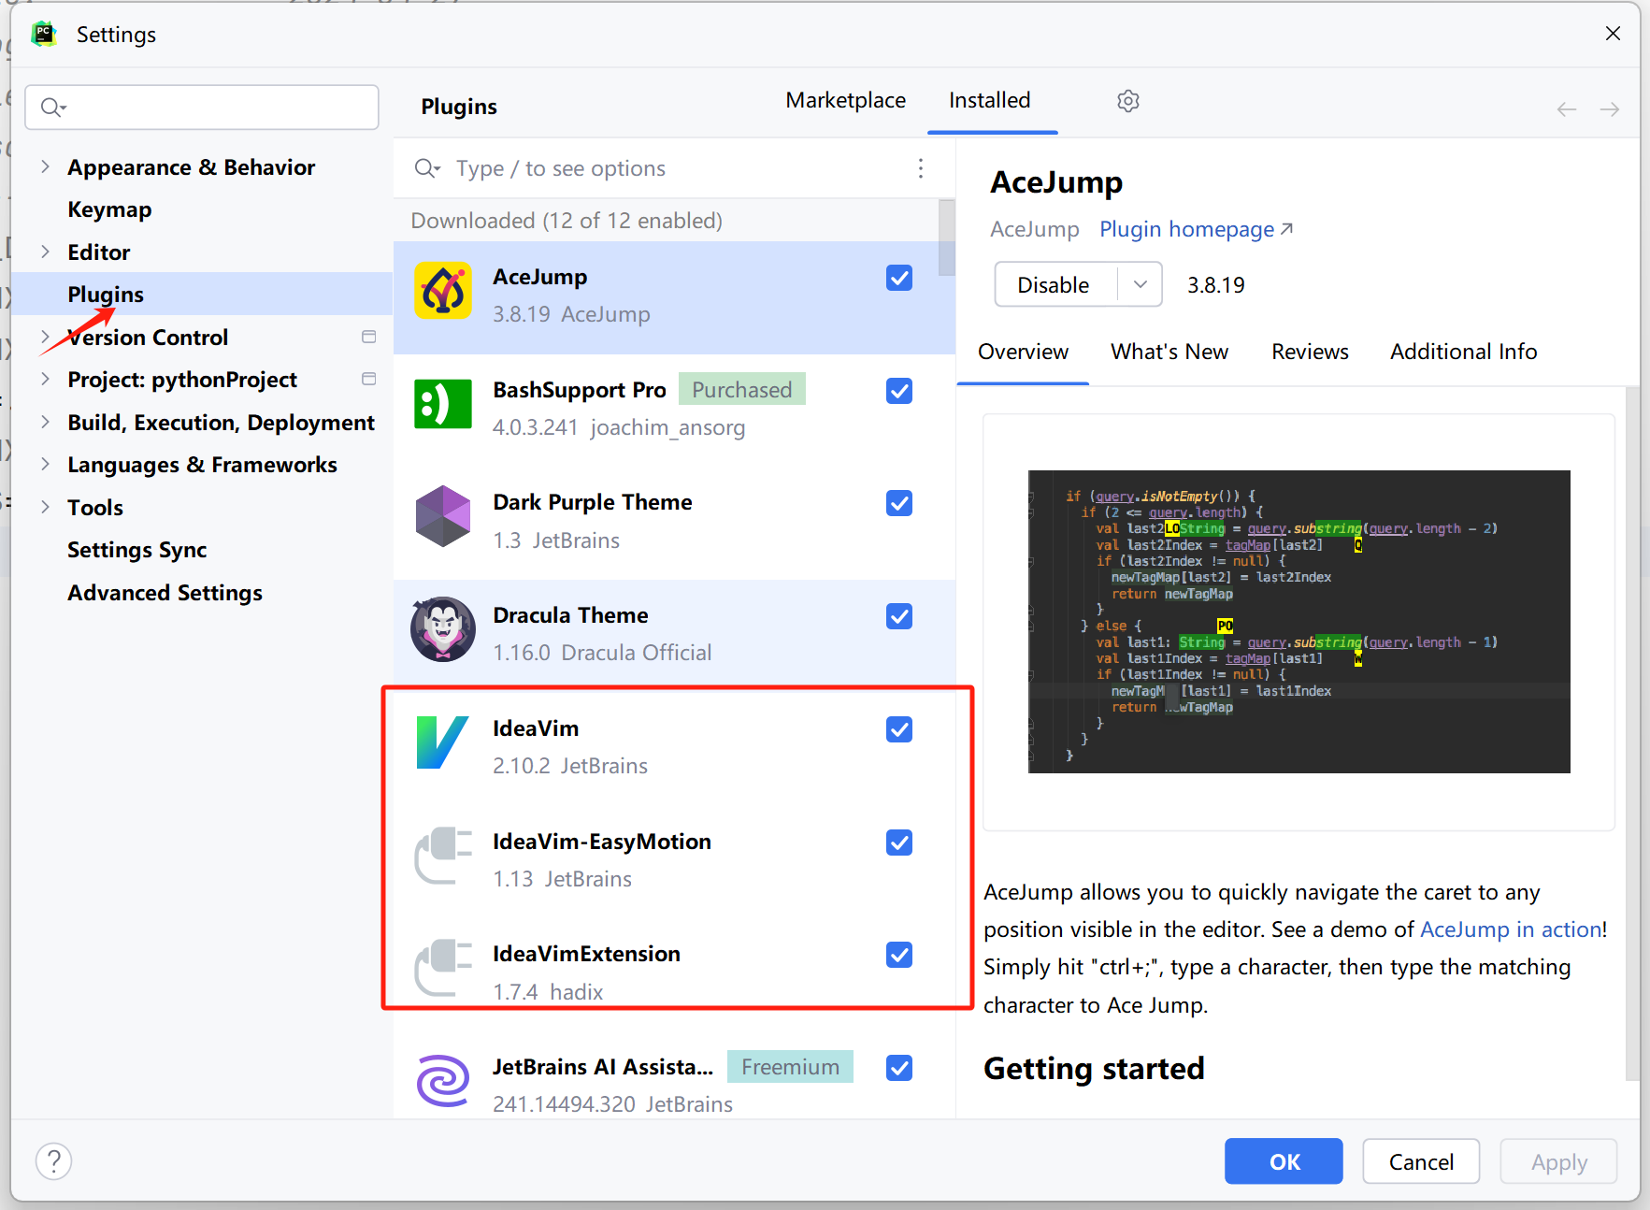Click the Getting started heading

[x=1094, y=1068]
